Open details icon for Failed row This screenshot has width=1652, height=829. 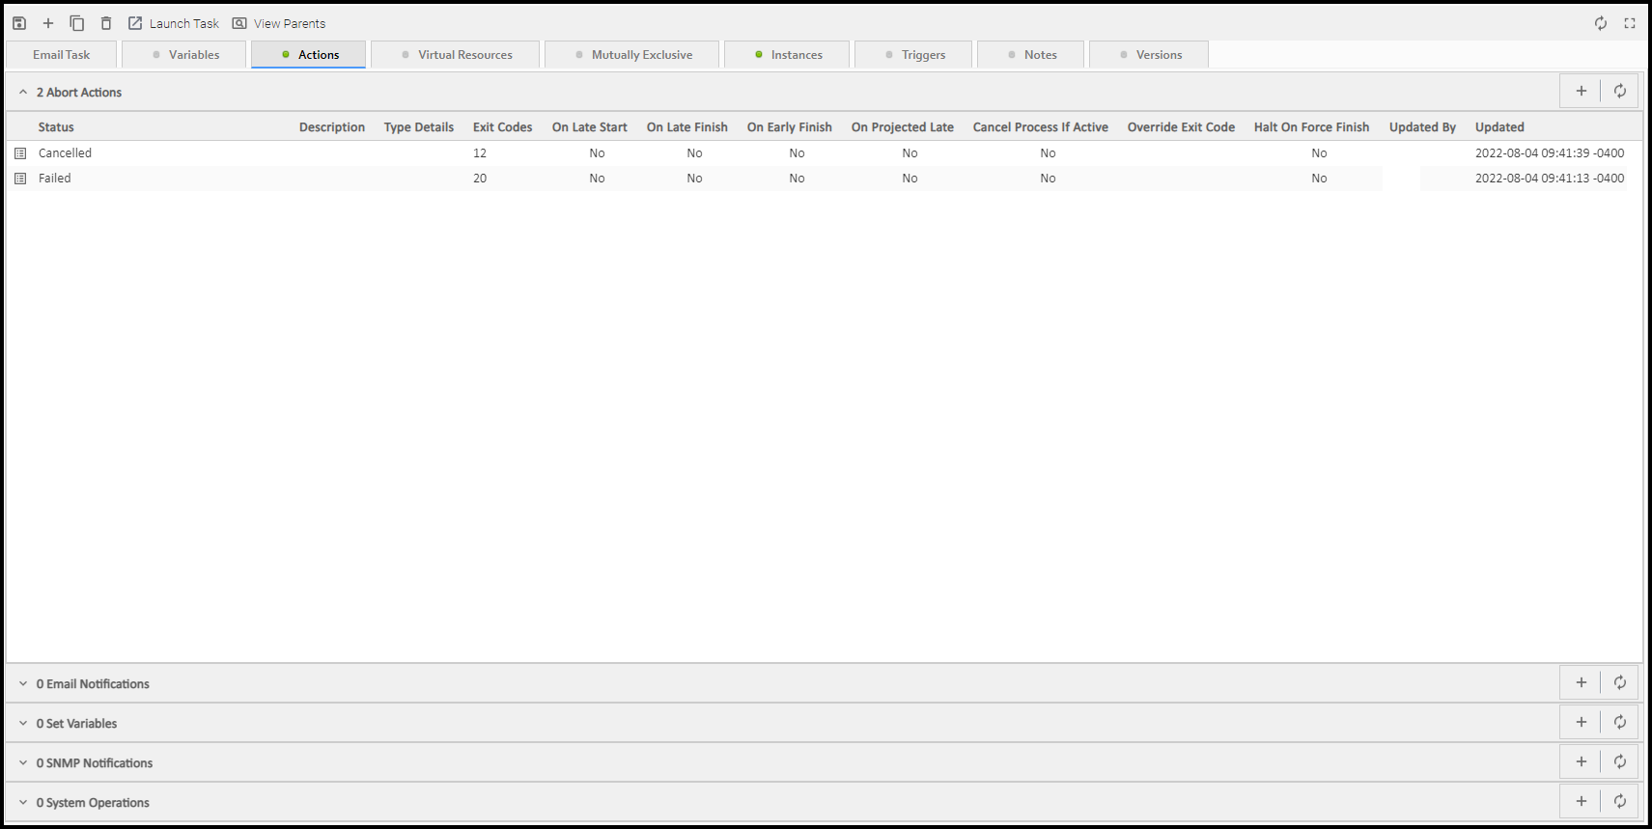tap(20, 179)
